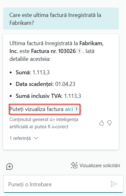Screen dimensions: 126x196
Task: Click the Data scadenței 01.04.23 item
Action: [x=45, y=84]
